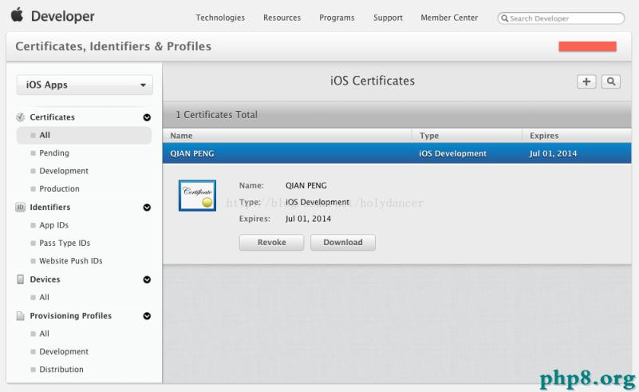The width and height of the screenshot is (639, 392).
Task: Select All under Certificates
Action: [84, 135]
